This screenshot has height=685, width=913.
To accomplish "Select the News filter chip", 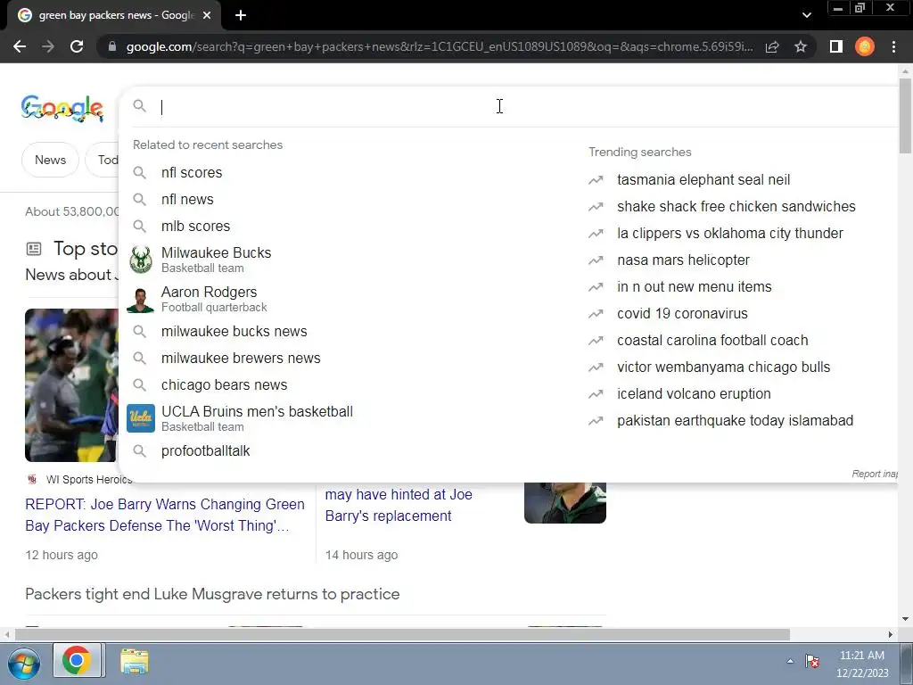I will tap(50, 160).
